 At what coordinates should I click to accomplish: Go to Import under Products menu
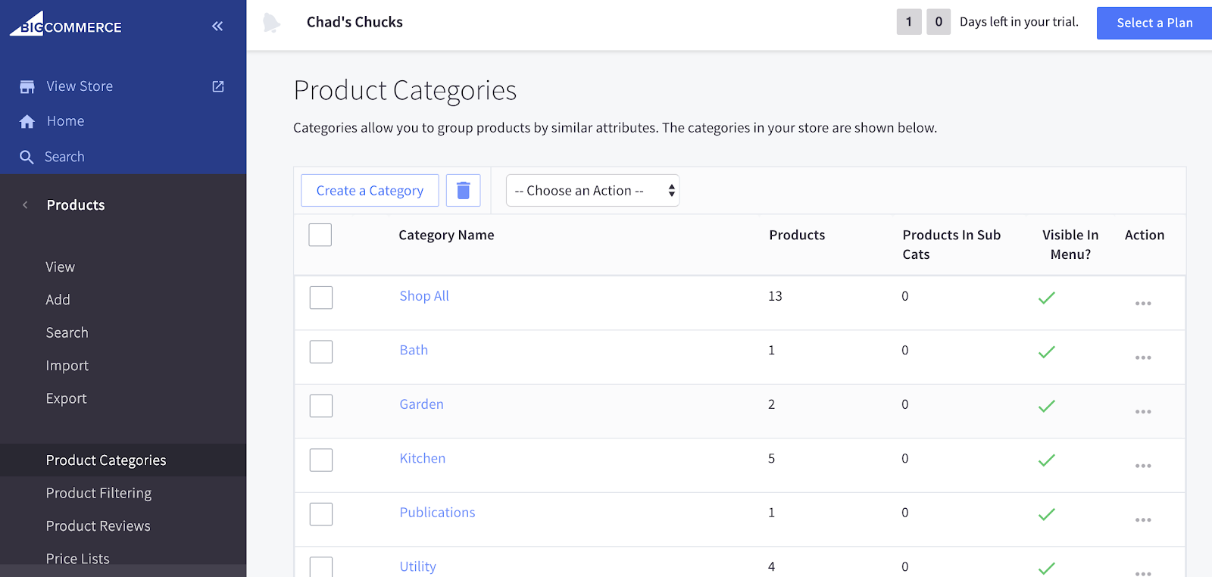(67, 366)
